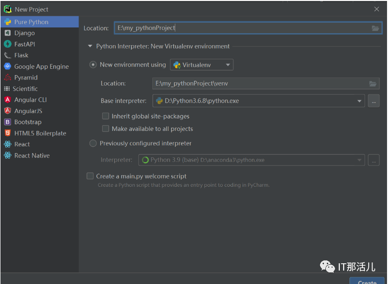The height and width of the screenshot is (284, 388).
Task: Click the Angular CLI icon
Action: click(x=8, y=100)
